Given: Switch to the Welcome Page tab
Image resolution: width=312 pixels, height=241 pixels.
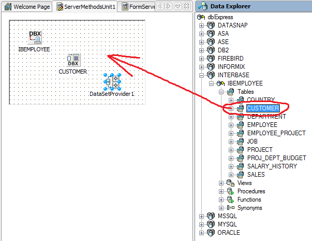Looking at the screenshot, I should pos(27,7).
